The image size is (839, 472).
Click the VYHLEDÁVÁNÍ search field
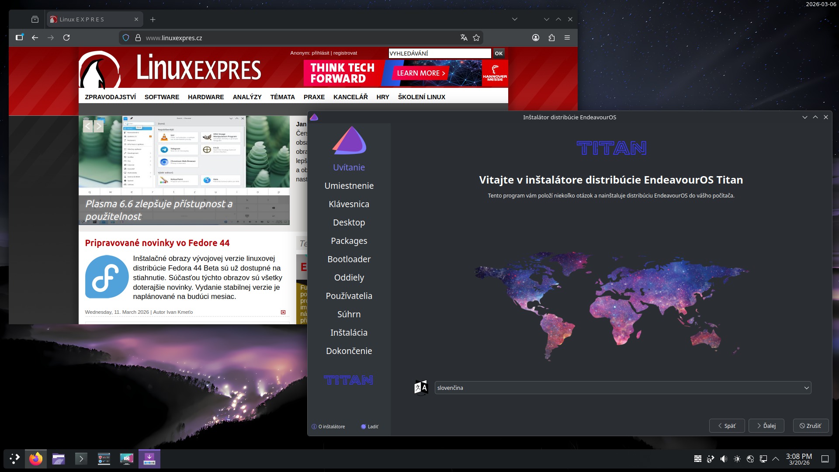click(x=440, y=53)
